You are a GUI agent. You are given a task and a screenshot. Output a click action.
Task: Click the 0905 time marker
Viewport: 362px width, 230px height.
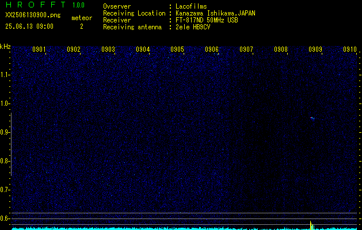pos(177,49)
